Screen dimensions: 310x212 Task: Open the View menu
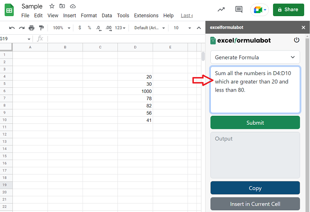tap(53, 16)
